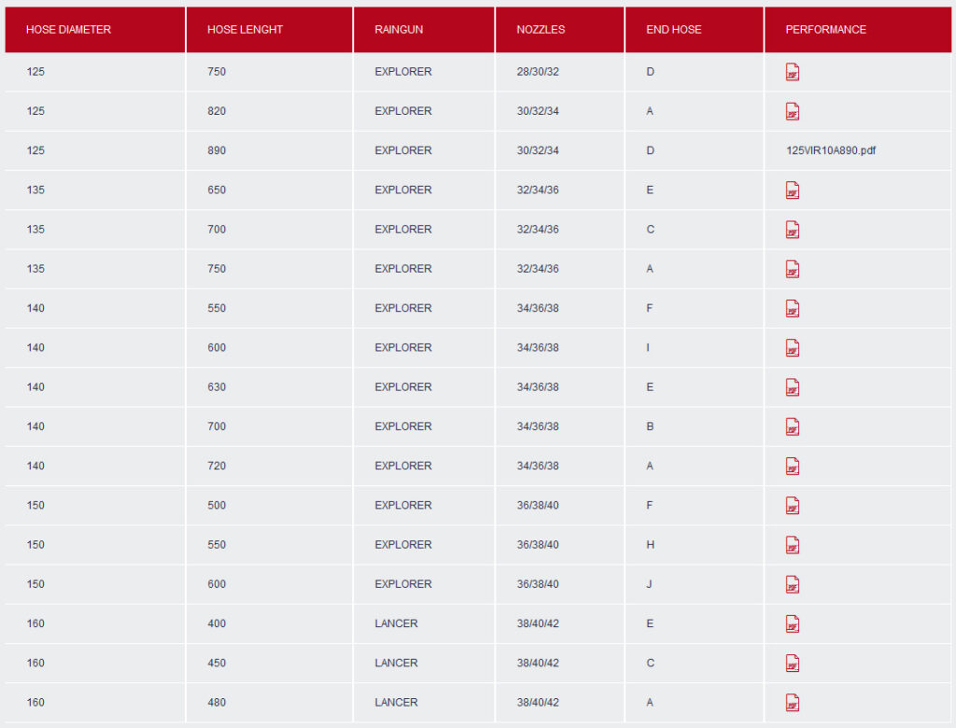956x728 pixels.
Task: Click diameter 135 in the 700 length row
Action: point(35,230)
